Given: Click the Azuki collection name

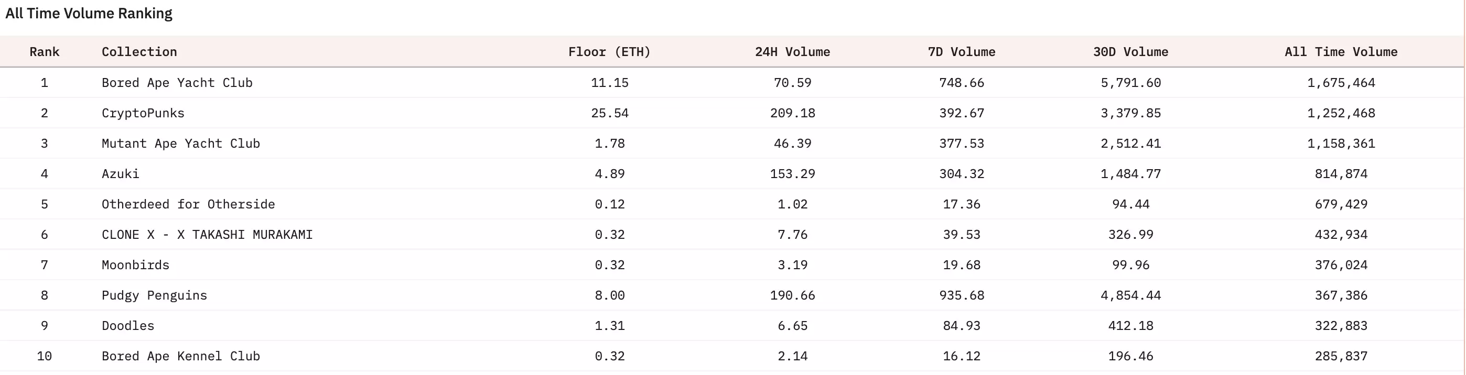Looking at the screenshot, I should pos(120,174).
